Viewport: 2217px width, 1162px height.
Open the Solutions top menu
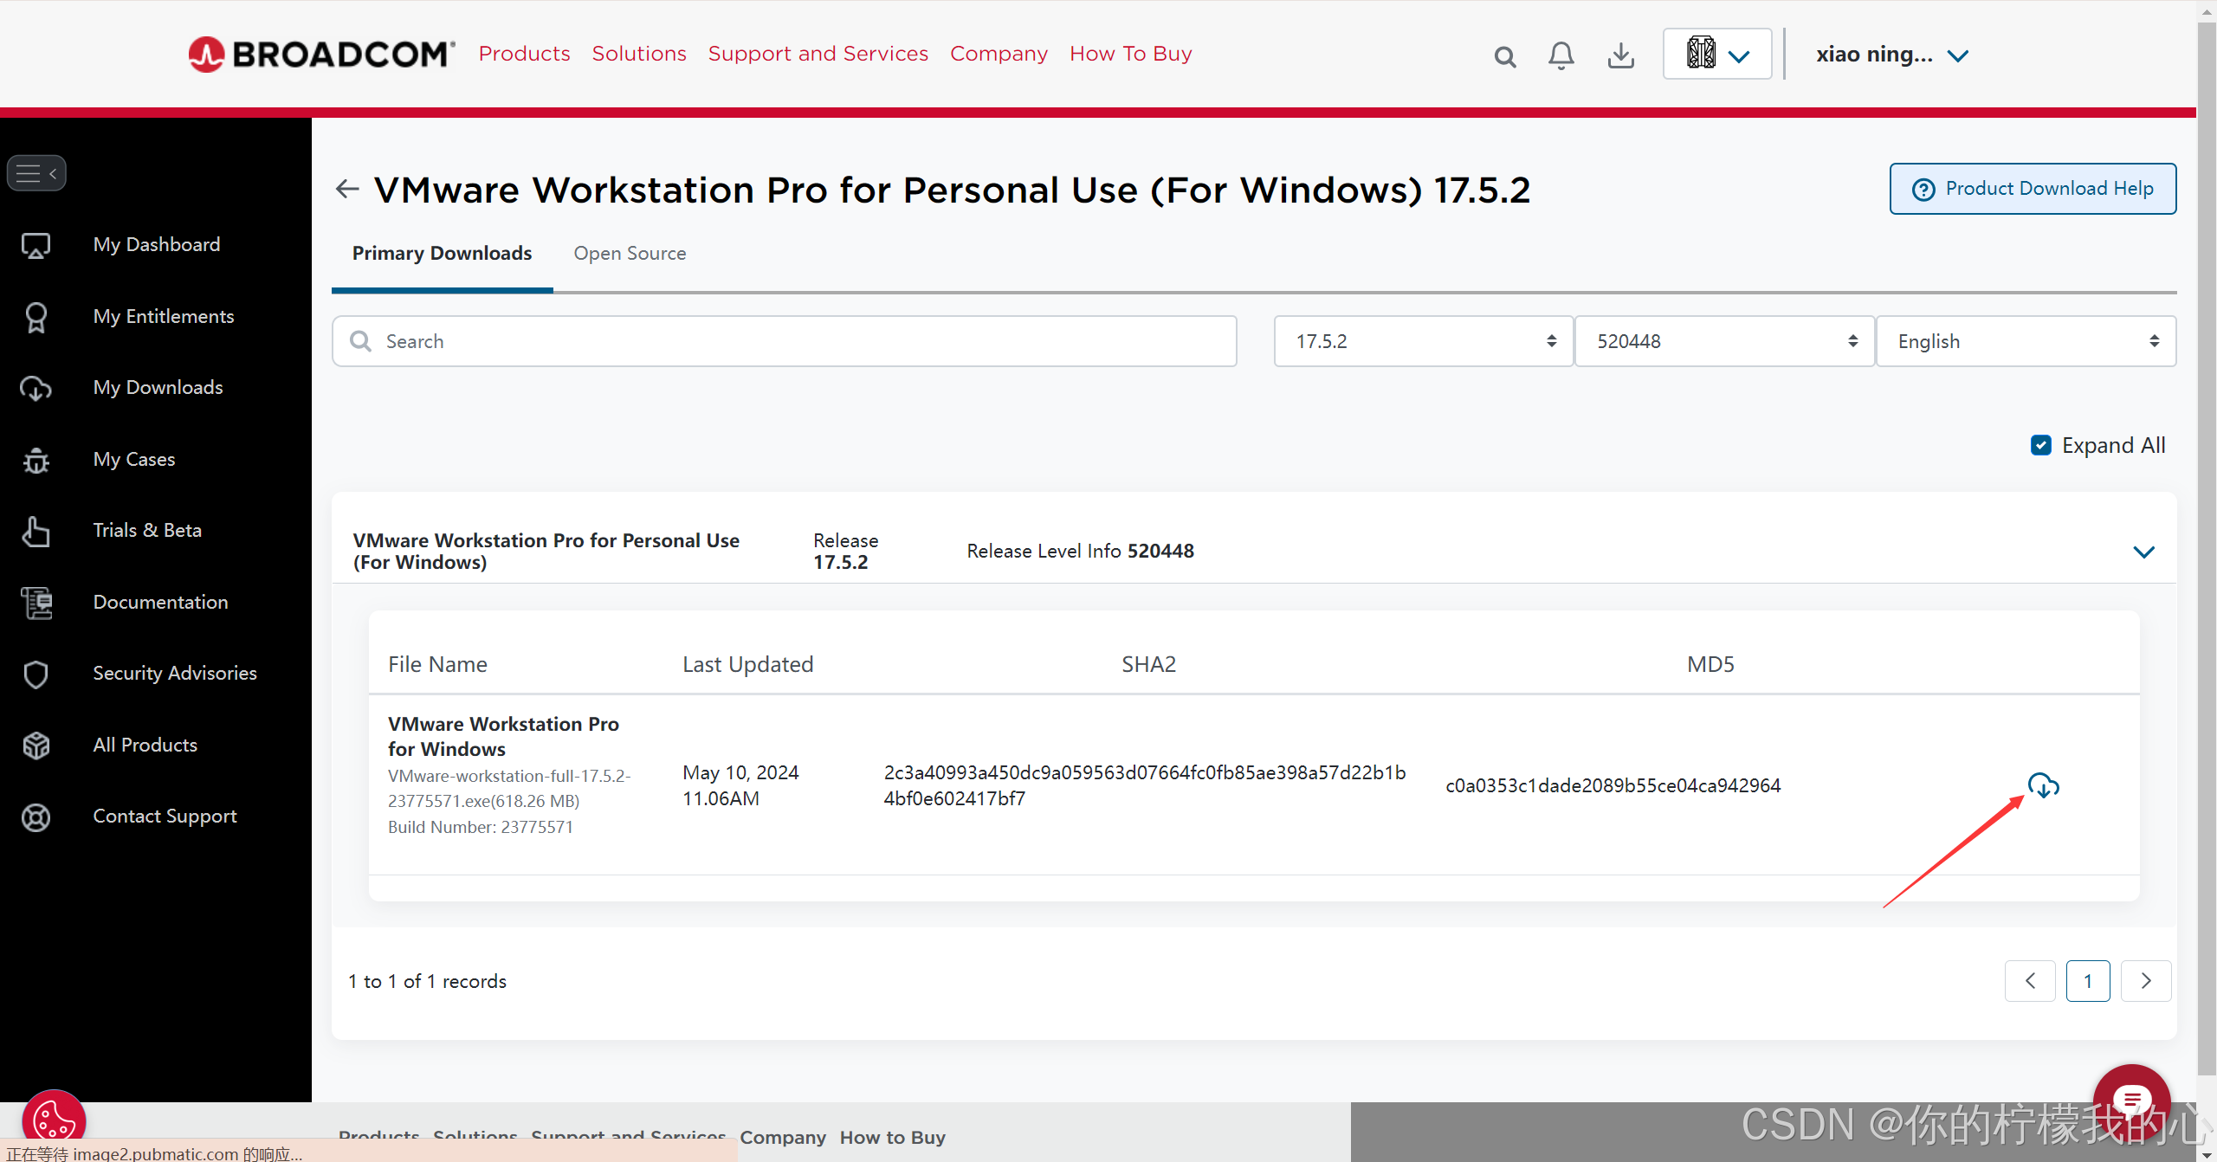point(639,54)
